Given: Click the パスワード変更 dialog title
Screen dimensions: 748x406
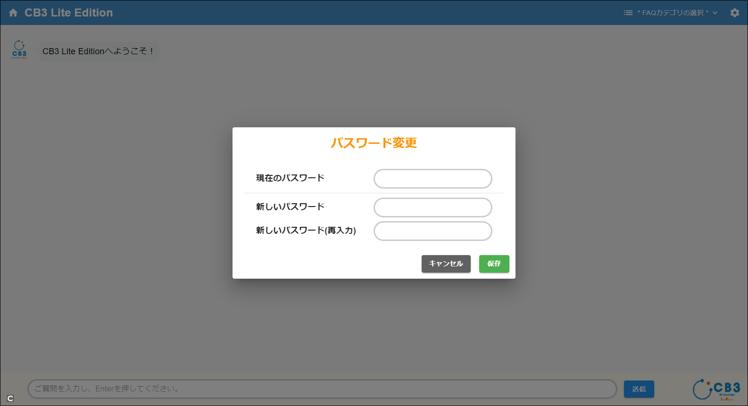Looking at the screenshot, I should [x=374, y=143].
